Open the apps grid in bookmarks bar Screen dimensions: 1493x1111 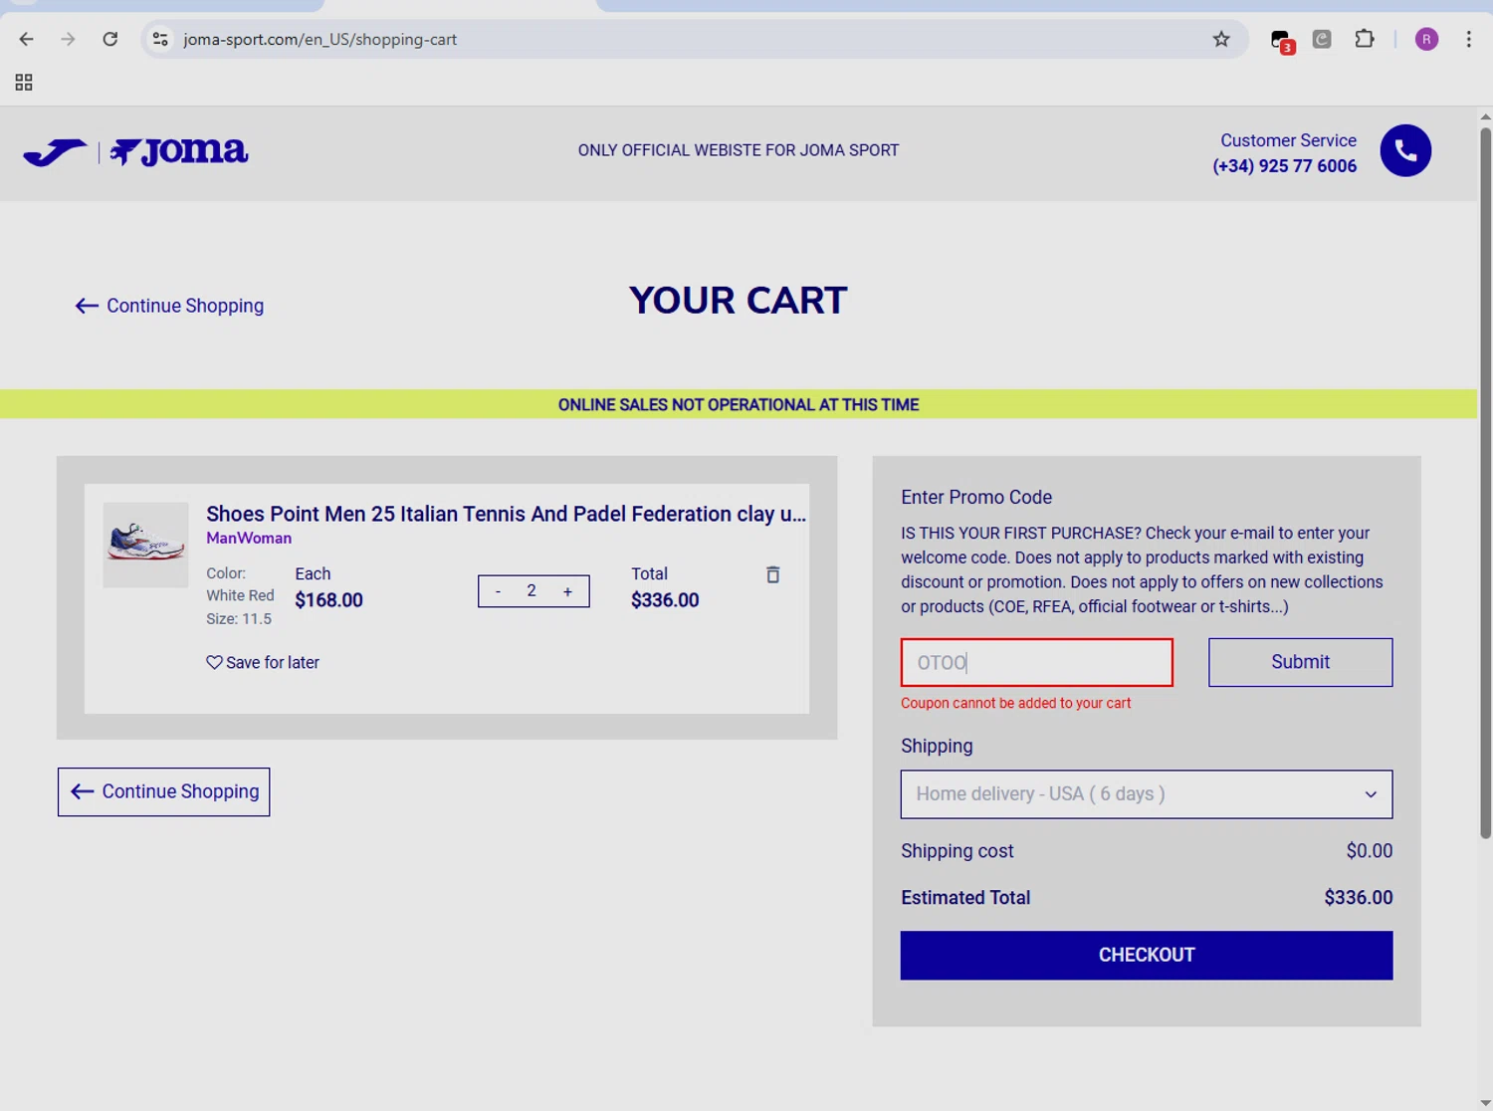(24, 83)
